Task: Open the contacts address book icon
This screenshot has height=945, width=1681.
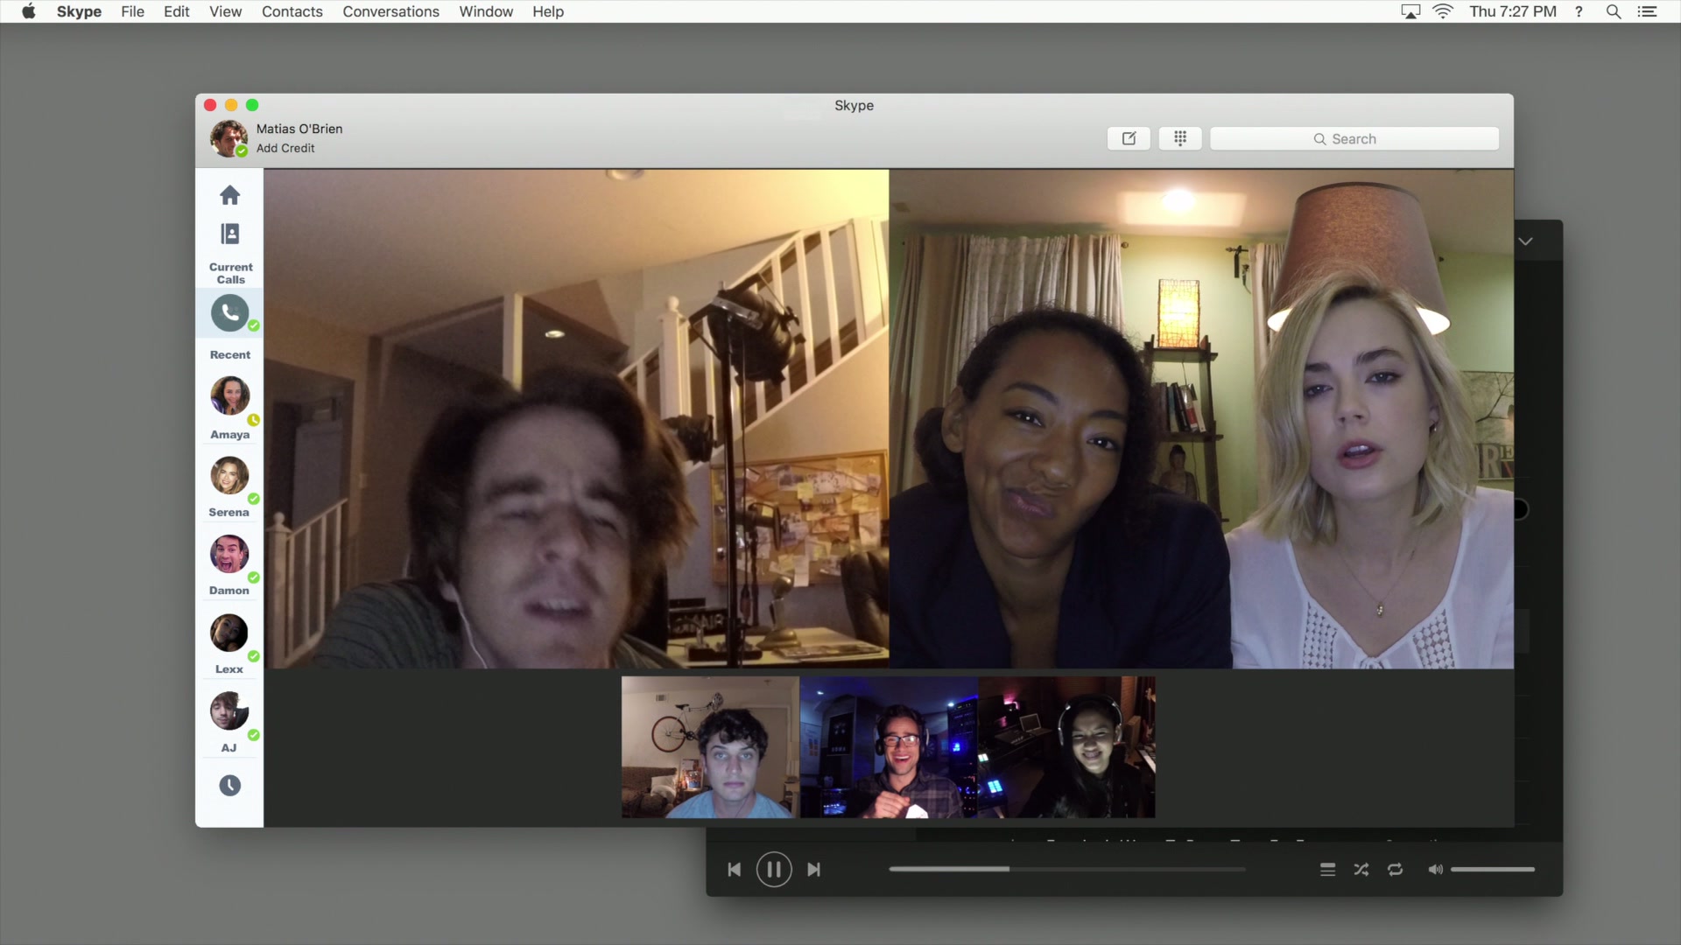Action: 229,234
